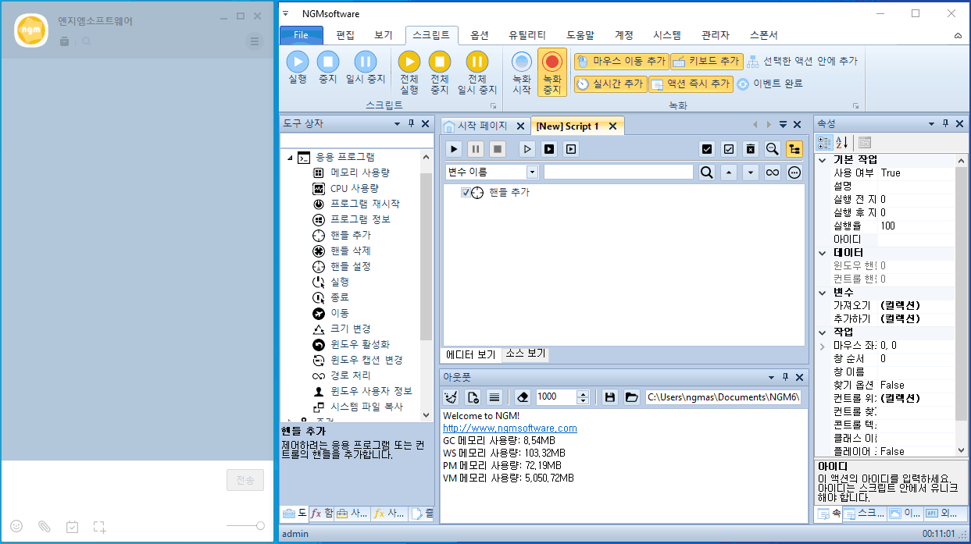Switch to 소스 보기 tab
971x544 pixels.
(x=525, y=354)
